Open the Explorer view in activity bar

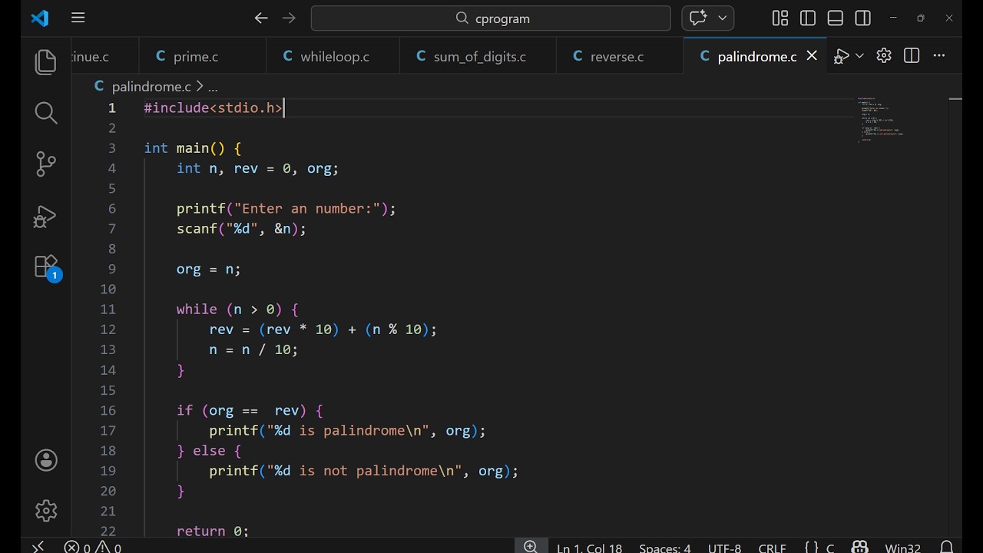46,62
